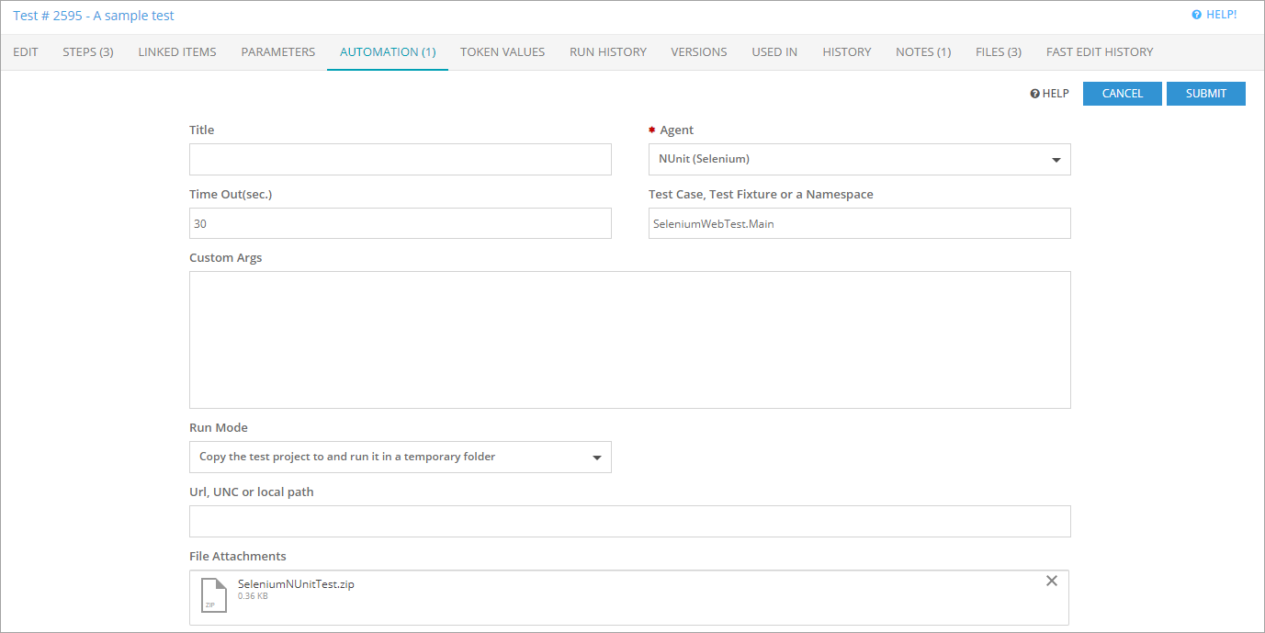The height and width of the screenshot is (633, 1265).
Task: Click the HELP icon beside the Cancel button
Action: pyautogui.click(x=1049, y=94)
